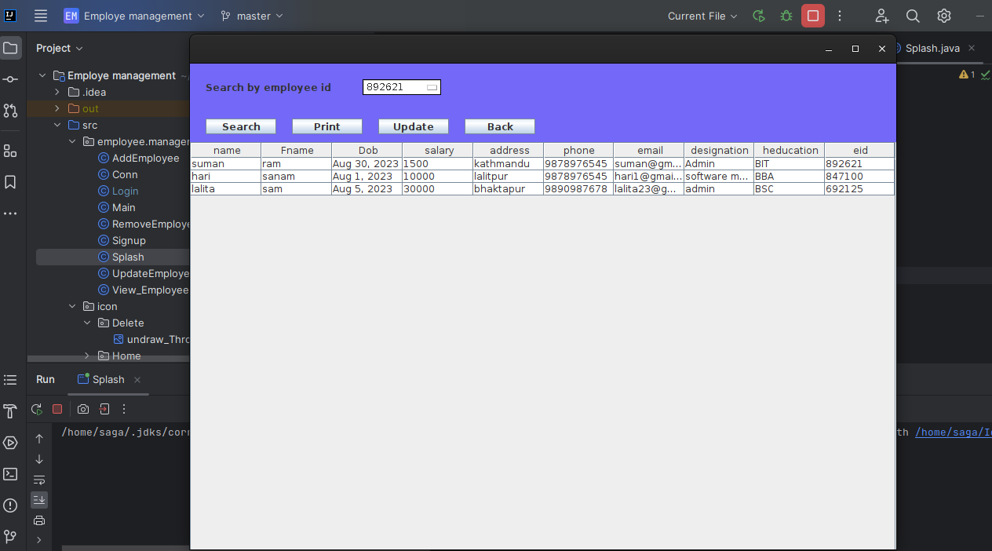Open the Project view dropdown
The height and width of the screenshot is (551, 992).
click(60, 48)
